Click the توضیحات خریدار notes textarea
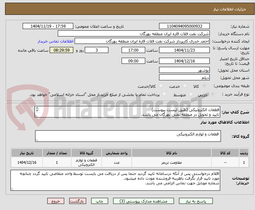This screenshot has width=255, height=210. [x=115, y=180]
